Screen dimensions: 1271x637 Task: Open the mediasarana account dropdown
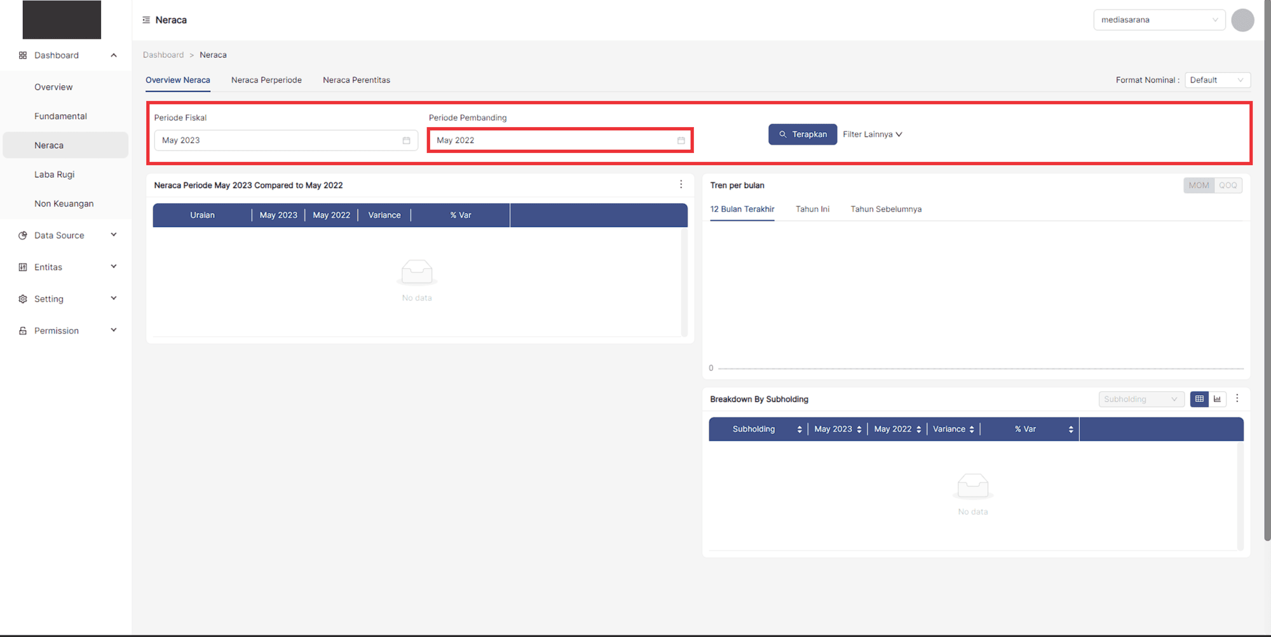[x=1159, y=20]
